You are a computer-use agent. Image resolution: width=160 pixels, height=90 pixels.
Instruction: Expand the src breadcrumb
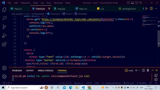click(28, 14)
